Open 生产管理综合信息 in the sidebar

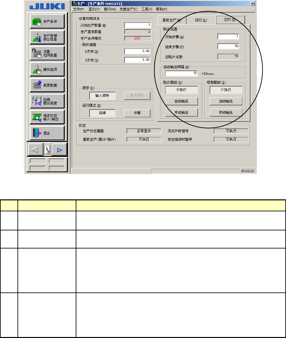tap(47, 37)
